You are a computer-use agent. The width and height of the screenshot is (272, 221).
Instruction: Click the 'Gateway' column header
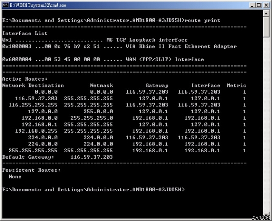pyautogui.click(x=157, y=86)
